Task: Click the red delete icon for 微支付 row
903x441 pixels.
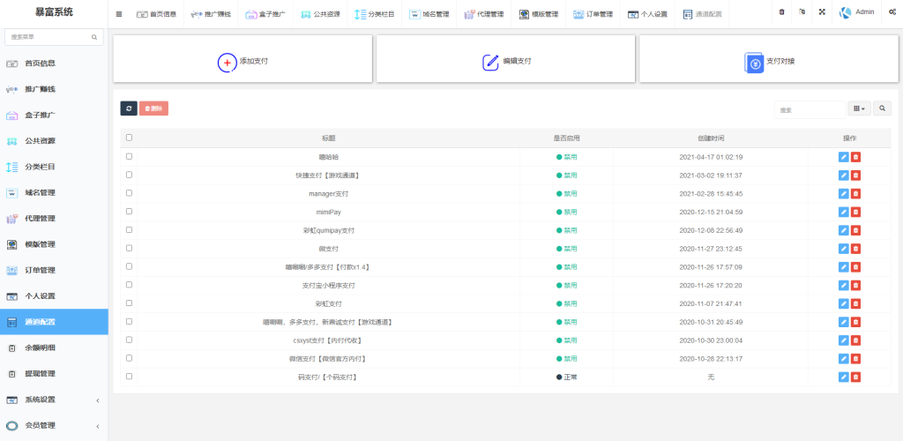Action: click(856, 249)
